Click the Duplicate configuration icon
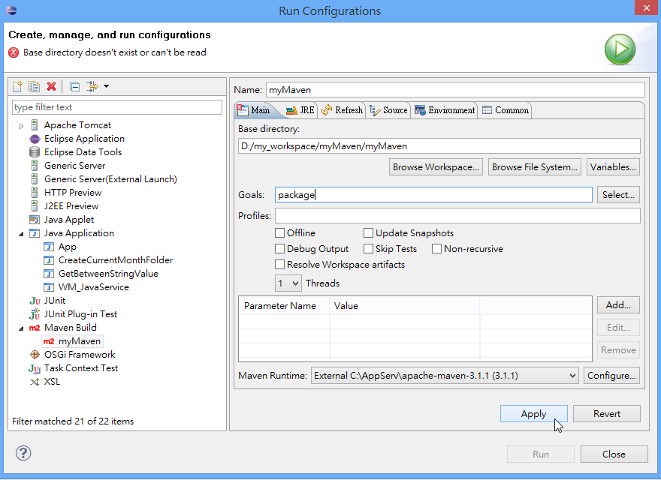This screenshot has width=661, height=480. [35, 86]
